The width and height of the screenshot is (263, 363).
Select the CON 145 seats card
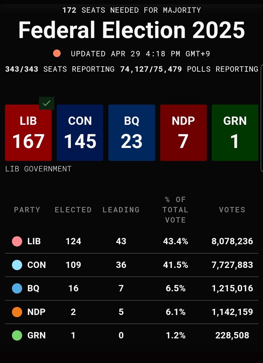click(x=80, y=133)
